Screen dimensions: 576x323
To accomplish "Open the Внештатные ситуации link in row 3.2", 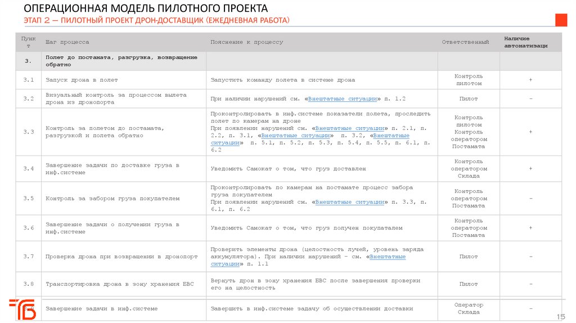I will 343,98.
